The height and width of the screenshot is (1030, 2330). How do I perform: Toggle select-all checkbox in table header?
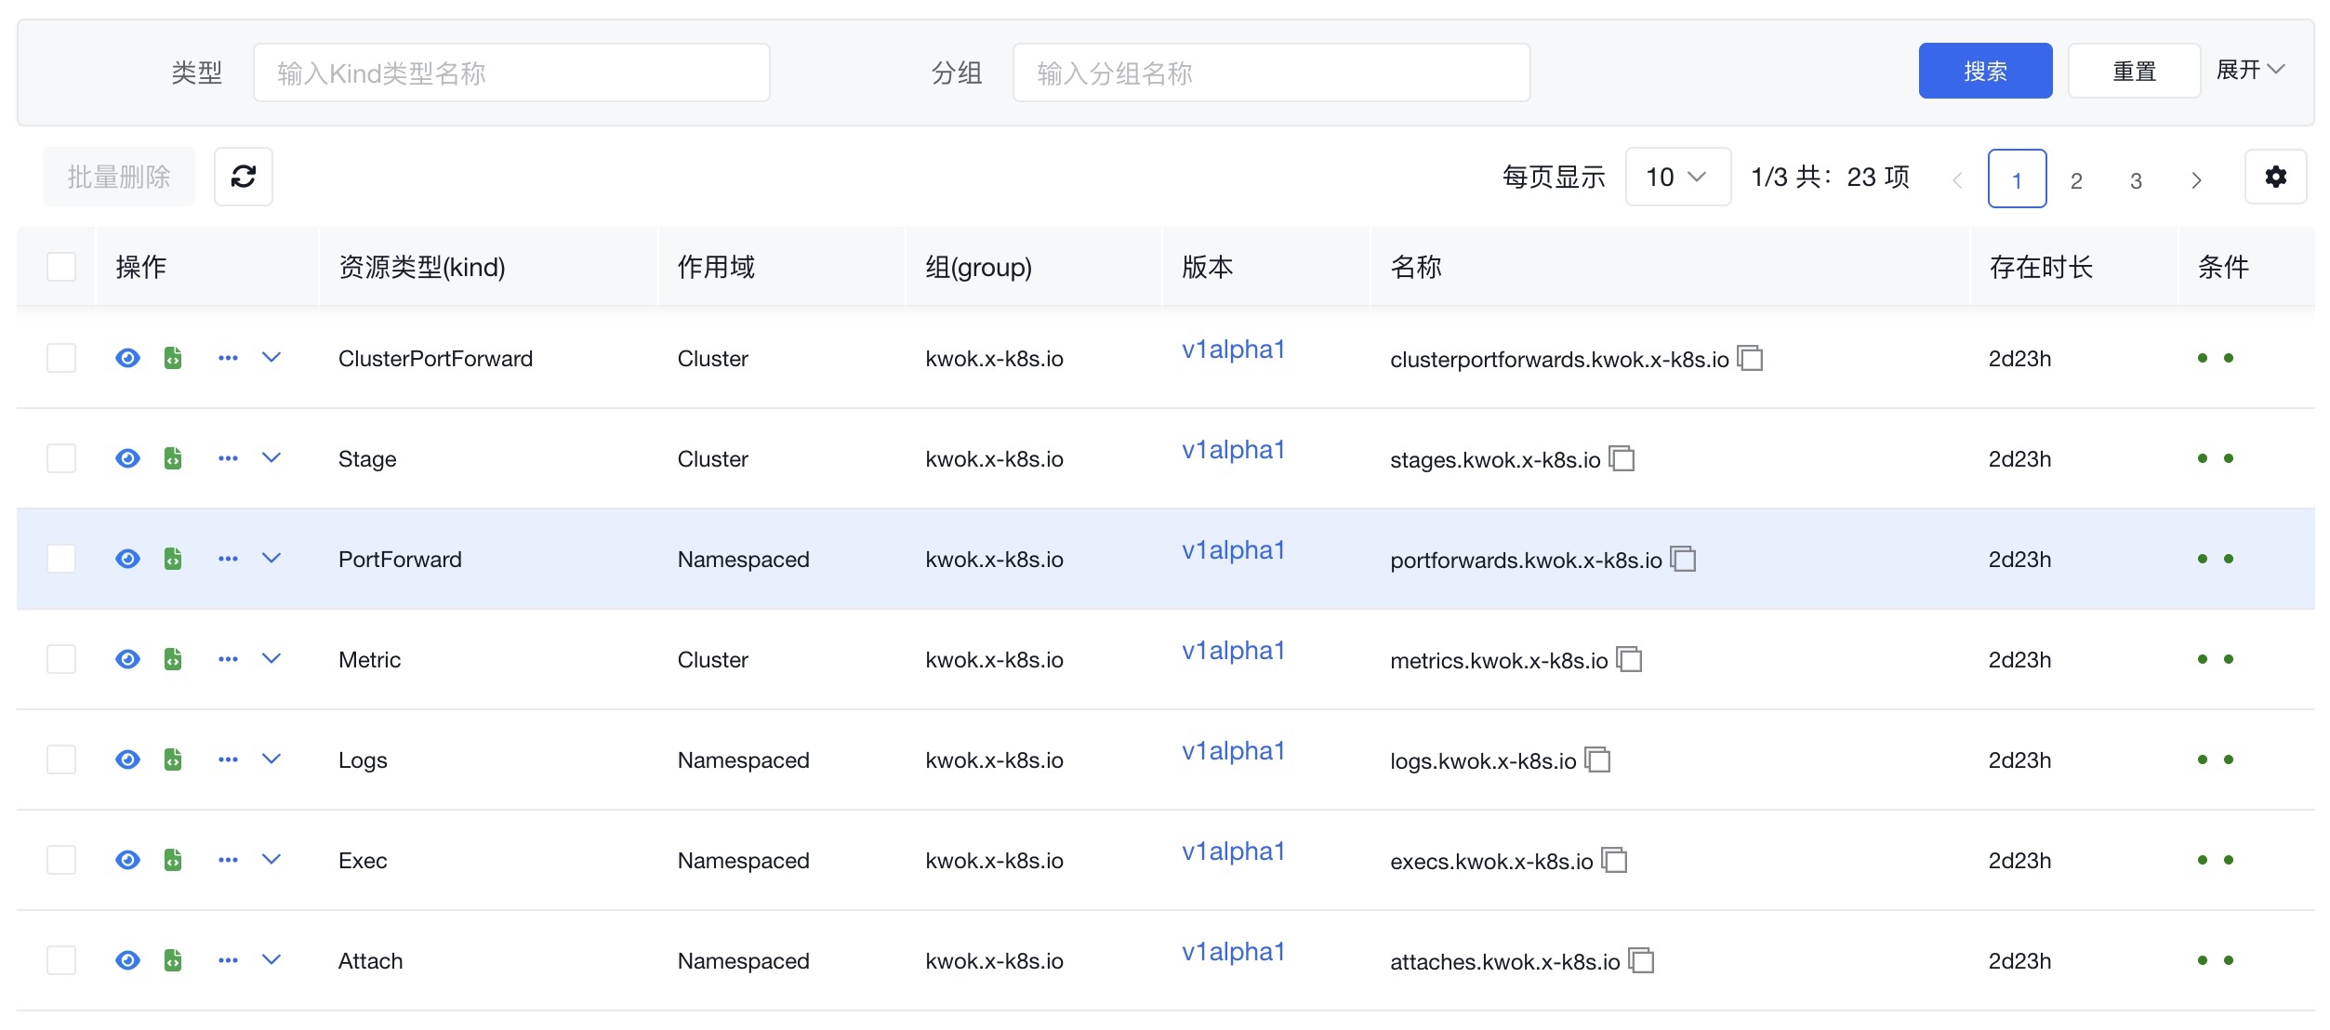click(61, 267)
